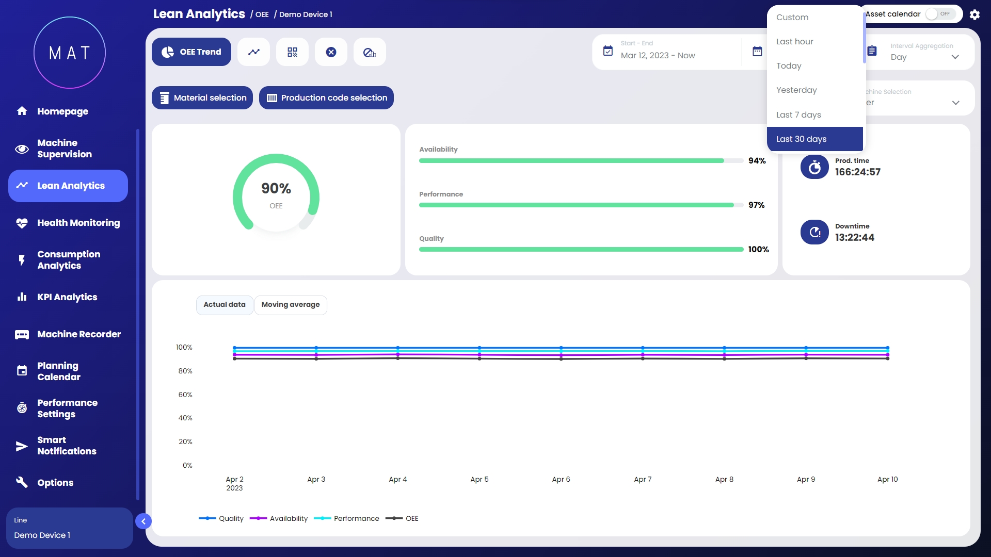Toggle the Asset calendar switch
This screenshot has height=557, width=991.
[x=940, y=14]
